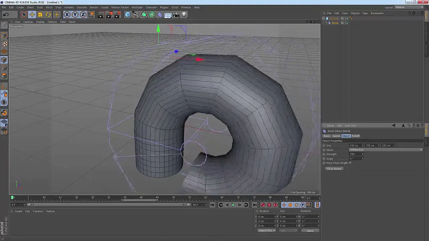
Task: Activate the Move tool in top toolbar
Action: point(32,14)
